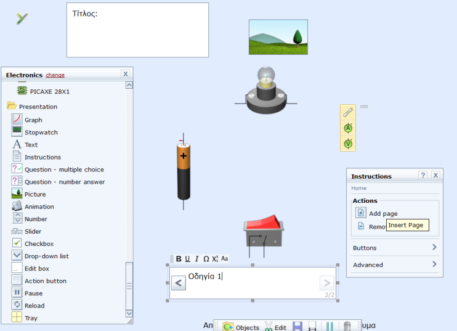Image resolution: width=457 pixels, height=331 pixels.
Task: Click Add page action
Action: pos(376,213)
